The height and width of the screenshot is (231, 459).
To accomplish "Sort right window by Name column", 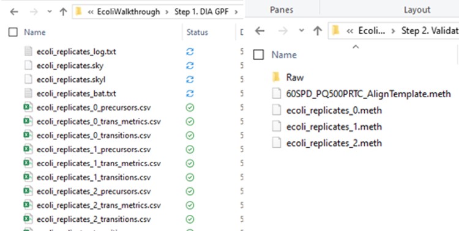I will tap(284, 54).
